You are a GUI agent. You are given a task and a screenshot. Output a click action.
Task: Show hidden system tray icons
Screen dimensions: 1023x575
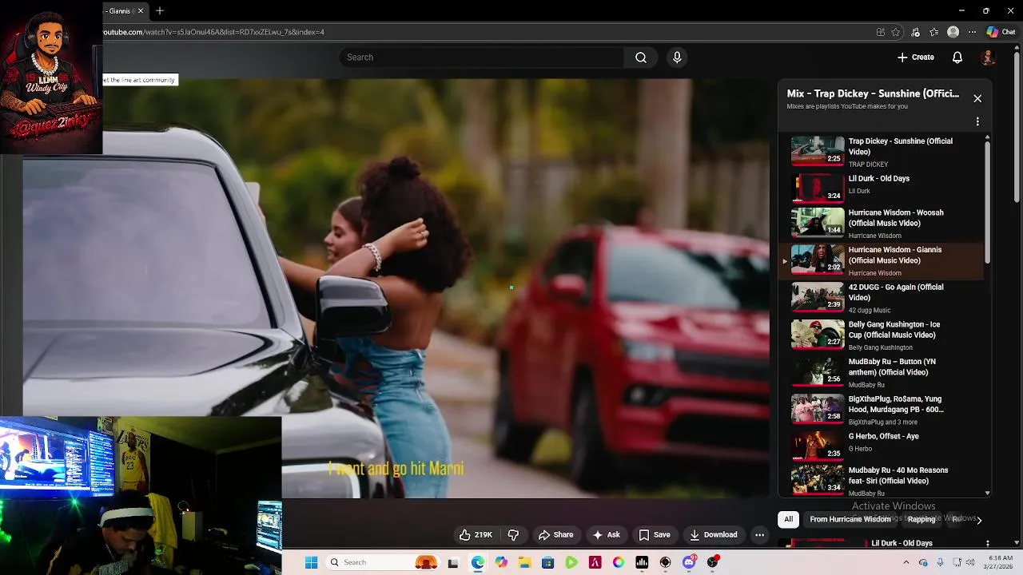(x=906, y=562)
